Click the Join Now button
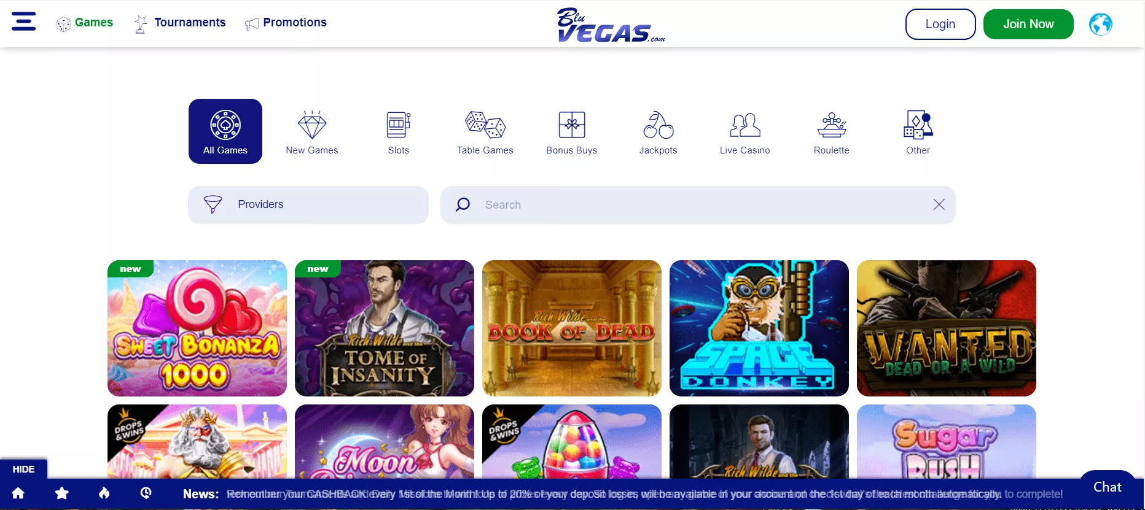 (x=1028, y=24)
